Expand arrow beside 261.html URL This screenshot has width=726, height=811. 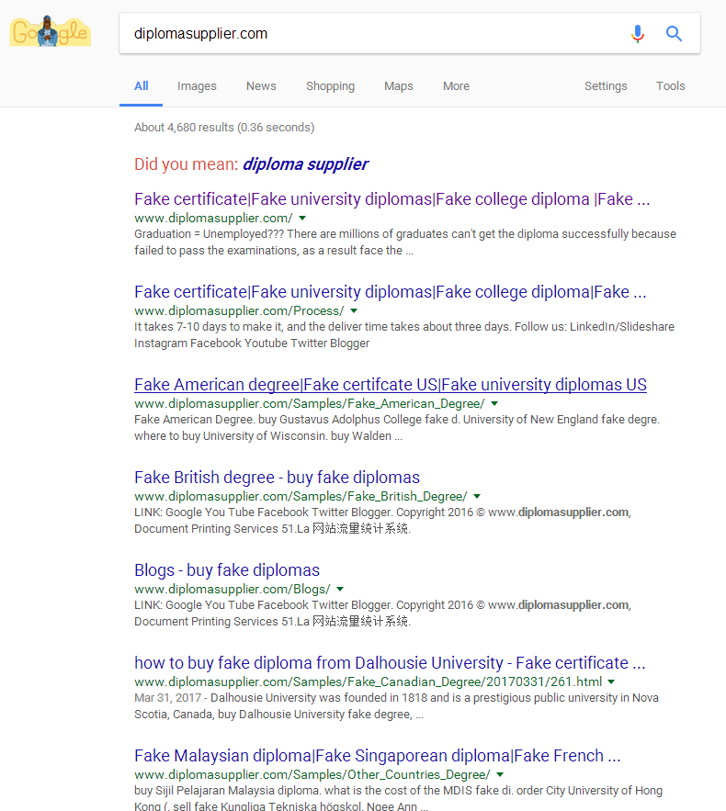click(612, 681)
